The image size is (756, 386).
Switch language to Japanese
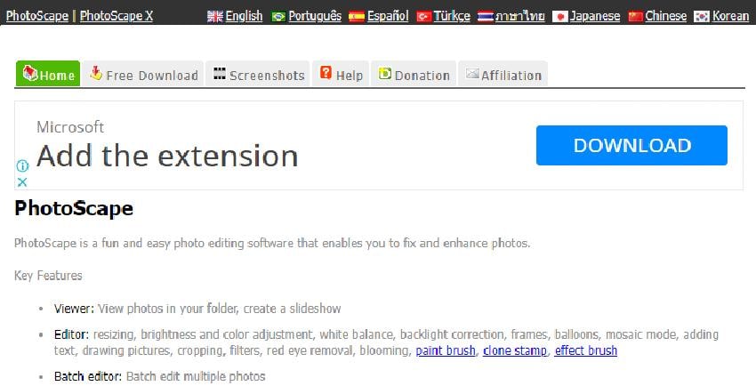click(x=595, y=16)
